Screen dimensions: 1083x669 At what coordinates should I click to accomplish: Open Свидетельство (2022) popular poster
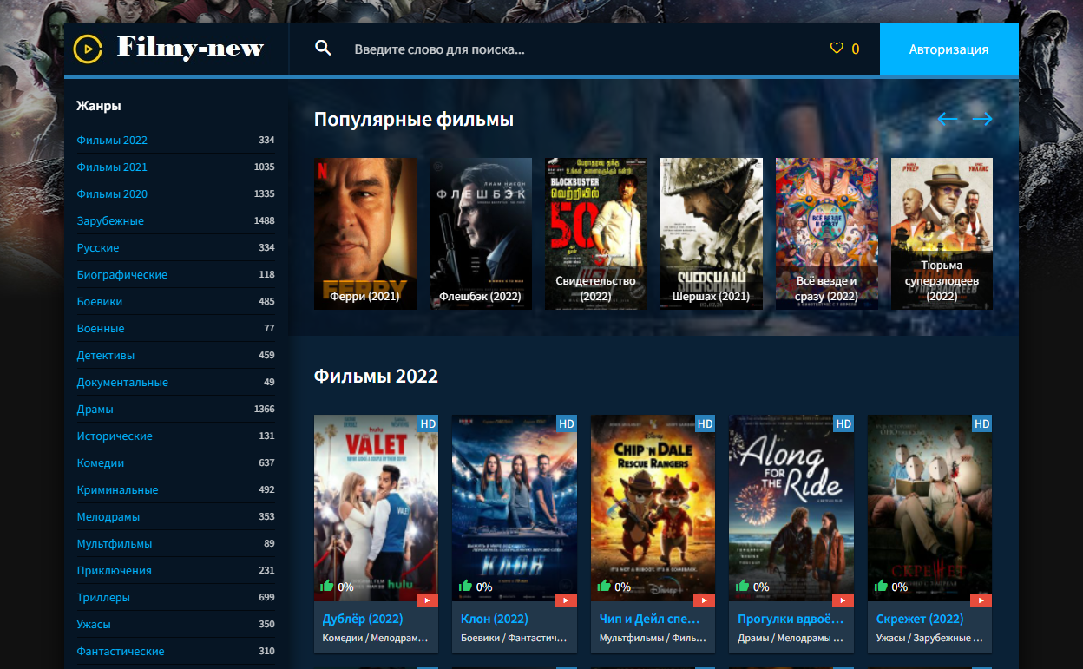tap(596, 233)
